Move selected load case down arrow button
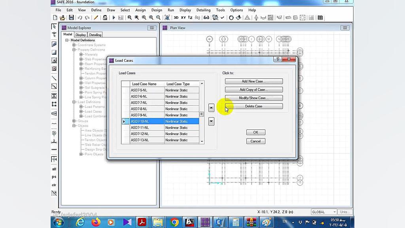The image size is (405, 228). (211, 121)
